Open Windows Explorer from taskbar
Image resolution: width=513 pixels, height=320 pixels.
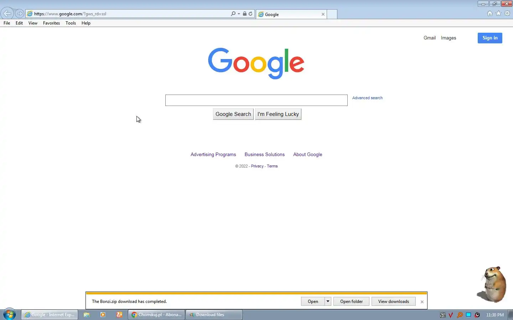pyautogui.click(x=87, y=315)
